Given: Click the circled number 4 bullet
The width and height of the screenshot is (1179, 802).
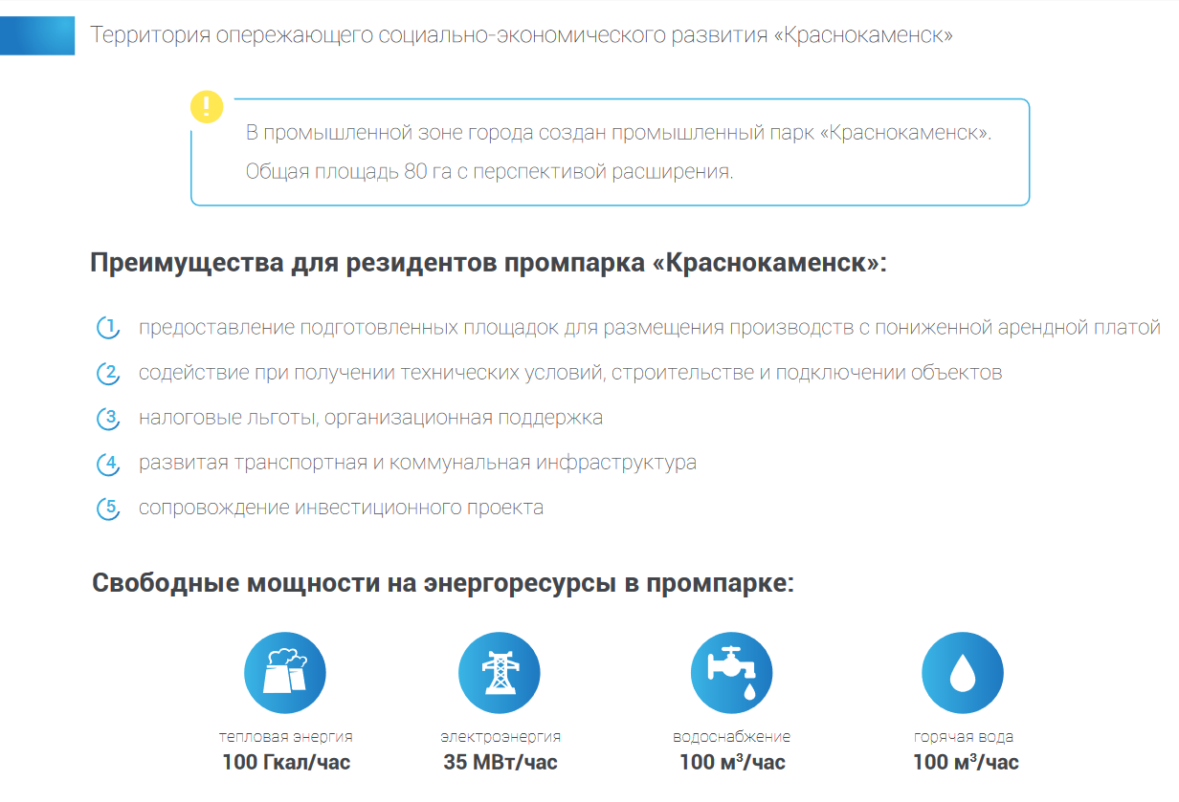Looking at the screenshot, I should 109,464.
